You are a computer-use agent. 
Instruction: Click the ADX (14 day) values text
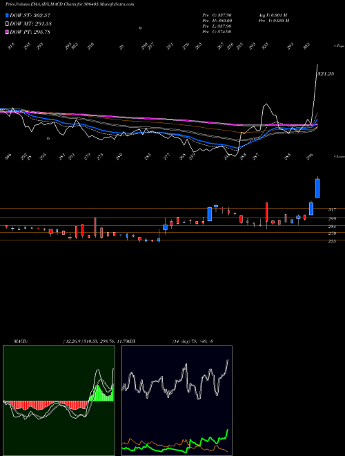pos(193,341)
